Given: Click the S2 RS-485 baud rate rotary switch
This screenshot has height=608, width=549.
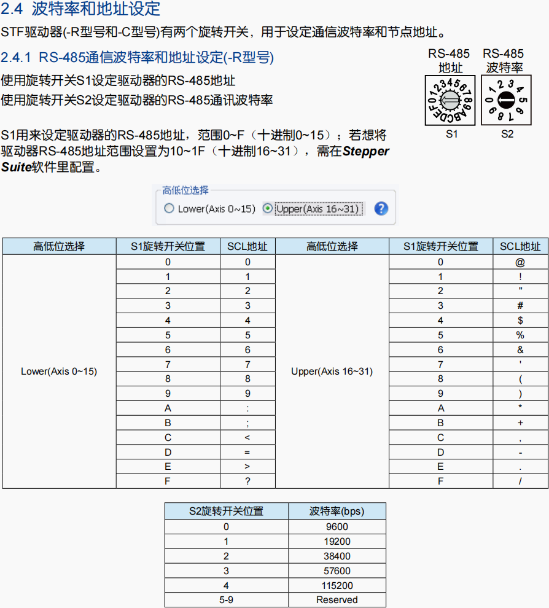Looking at the screenshot, I should (x=506, y=101).
